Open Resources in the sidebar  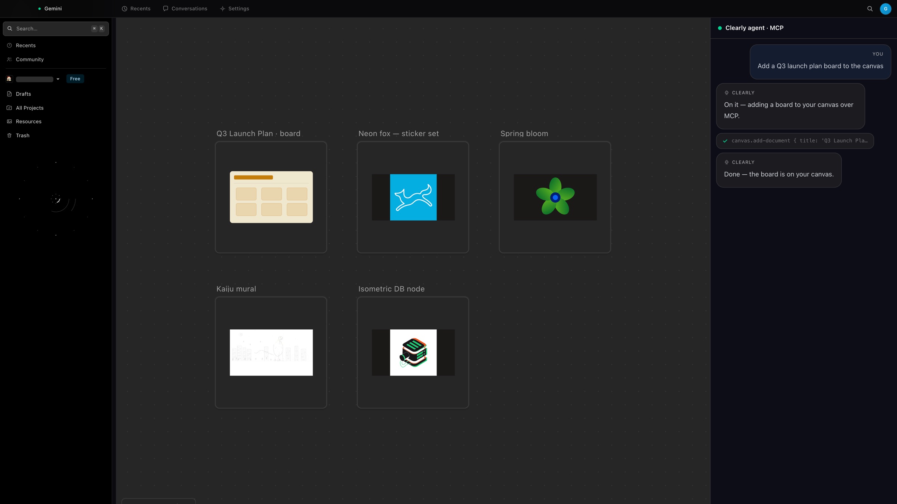56,121
